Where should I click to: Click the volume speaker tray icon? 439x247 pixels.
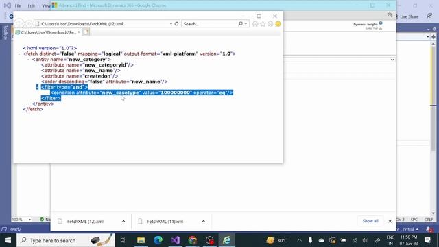pyautogui.click(x=365, y=240)
